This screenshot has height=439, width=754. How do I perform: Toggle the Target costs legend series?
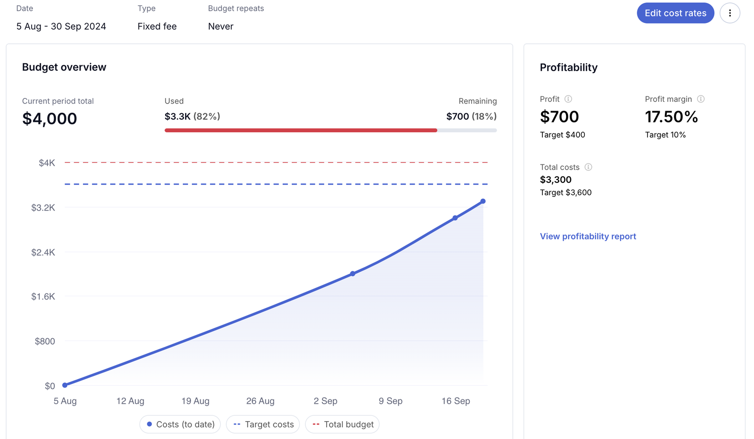click(263, 424)
